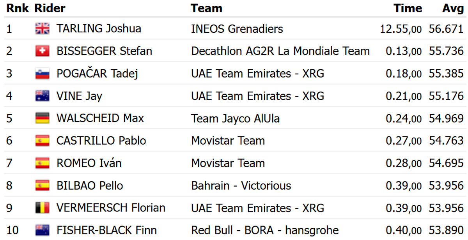Click the Australian flag beside Vine
The image size is (468, 240).
point(42,96)
